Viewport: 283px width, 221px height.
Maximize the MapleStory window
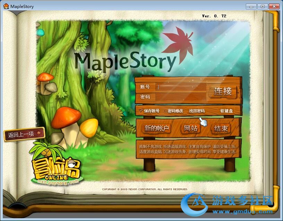[263, 7]
